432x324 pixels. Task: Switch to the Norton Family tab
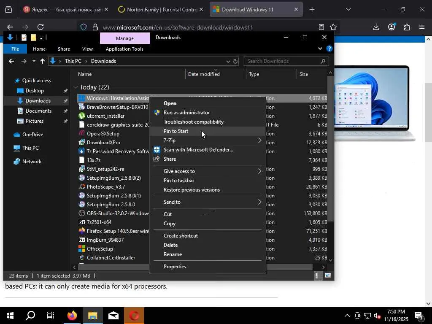pyautogui.click(x=161, y=9)
